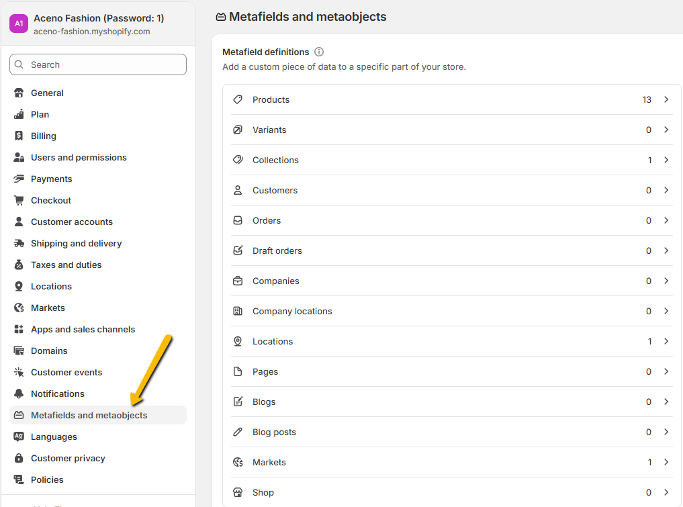The width and height of the screenshot is (683, 507).
Task: Click the store avatar A1 icon
Action: pyautogui.click(x=19, y=24)
